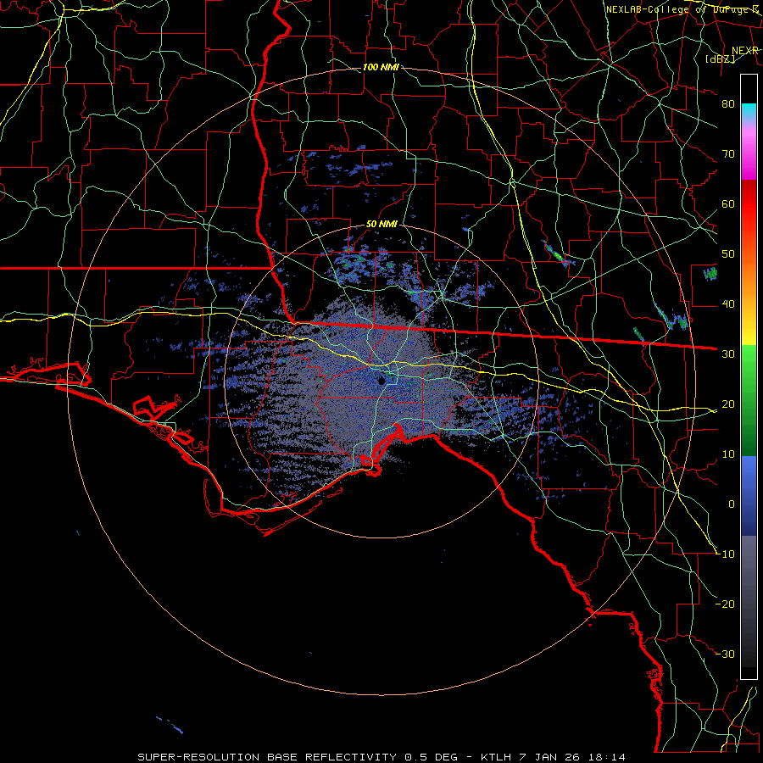Click the 40 value on the dBZ scale

click(728, 304)
